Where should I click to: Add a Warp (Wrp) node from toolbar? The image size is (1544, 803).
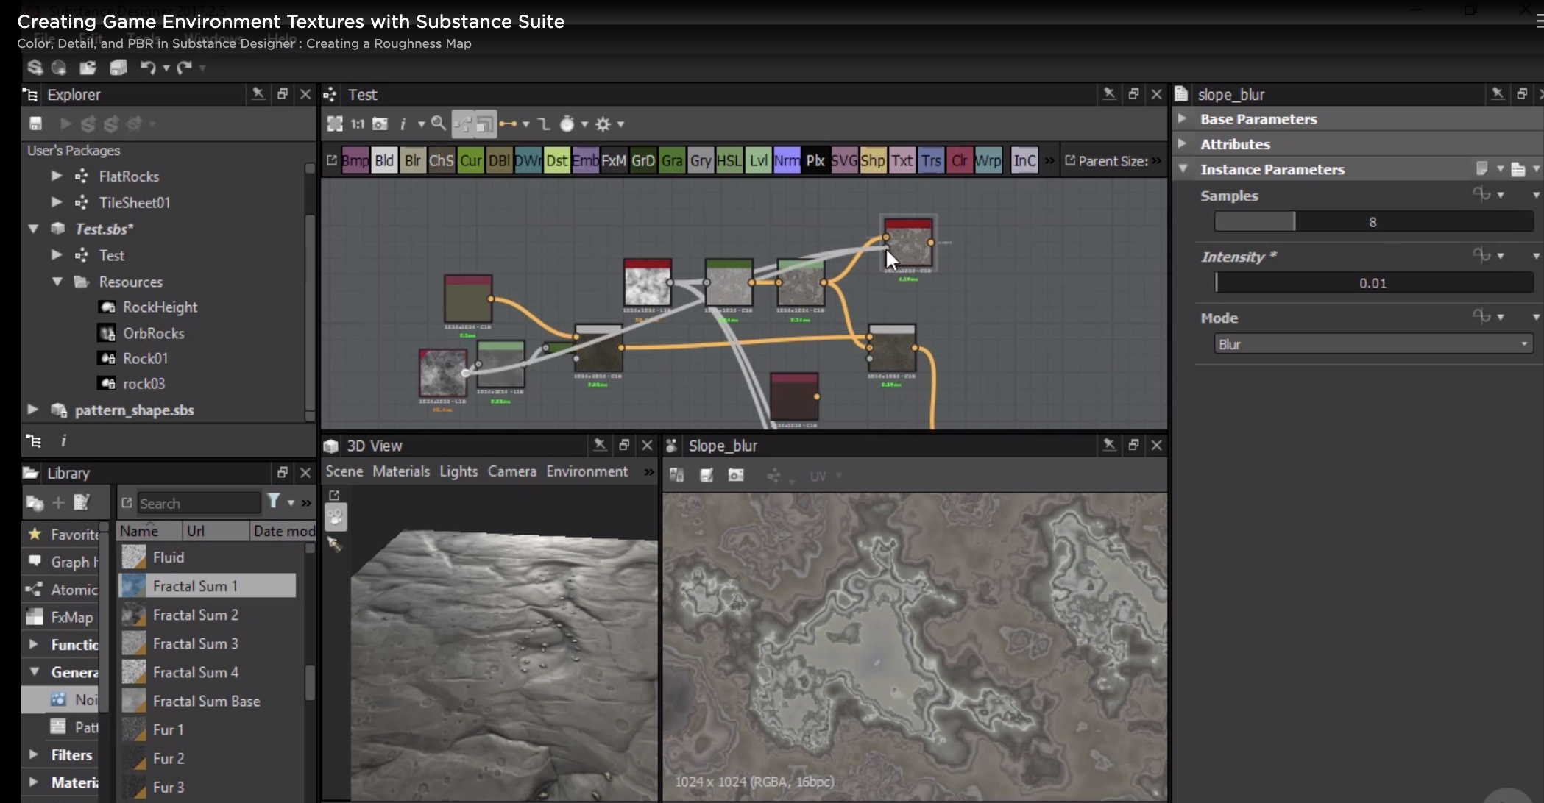point(988,160)
